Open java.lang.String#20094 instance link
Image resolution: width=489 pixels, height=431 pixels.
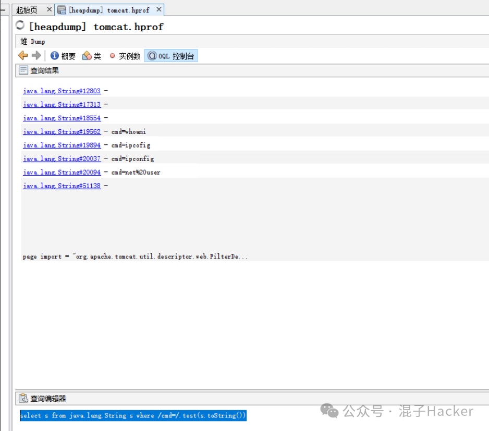(62, 173)
